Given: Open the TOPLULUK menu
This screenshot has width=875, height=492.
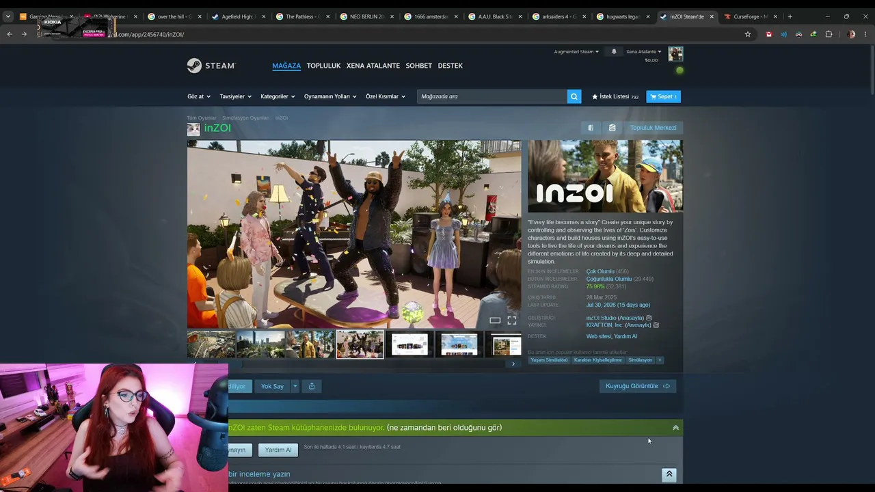Looking at the screenshot, I should click(x=323, y=66).
